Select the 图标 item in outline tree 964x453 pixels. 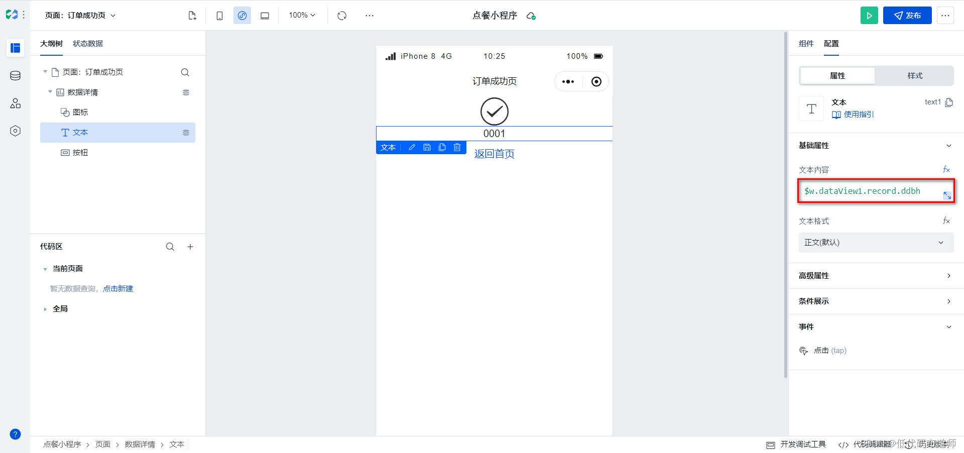[117, 112]
